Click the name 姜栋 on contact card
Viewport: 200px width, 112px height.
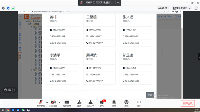point(53,17)
